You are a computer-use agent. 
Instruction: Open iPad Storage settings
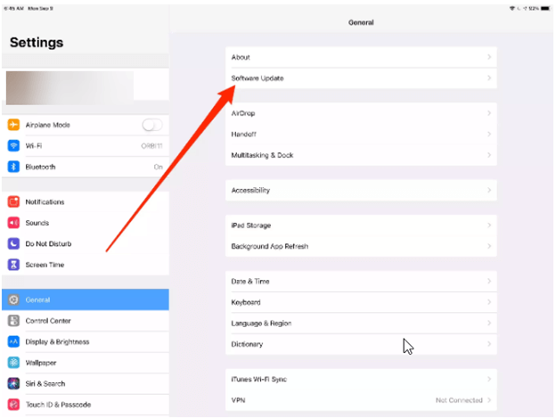click(361, 225)
